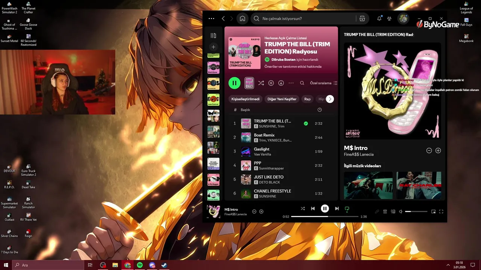Screen dimensions: 481x270
Task: Open the 'RAY CHARLES' music video thumbnail
Action: (x=419, y=185)
